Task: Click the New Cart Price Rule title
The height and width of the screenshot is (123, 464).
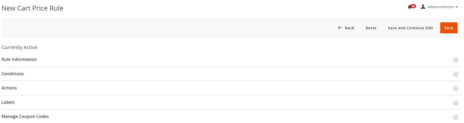Action: 32,8
